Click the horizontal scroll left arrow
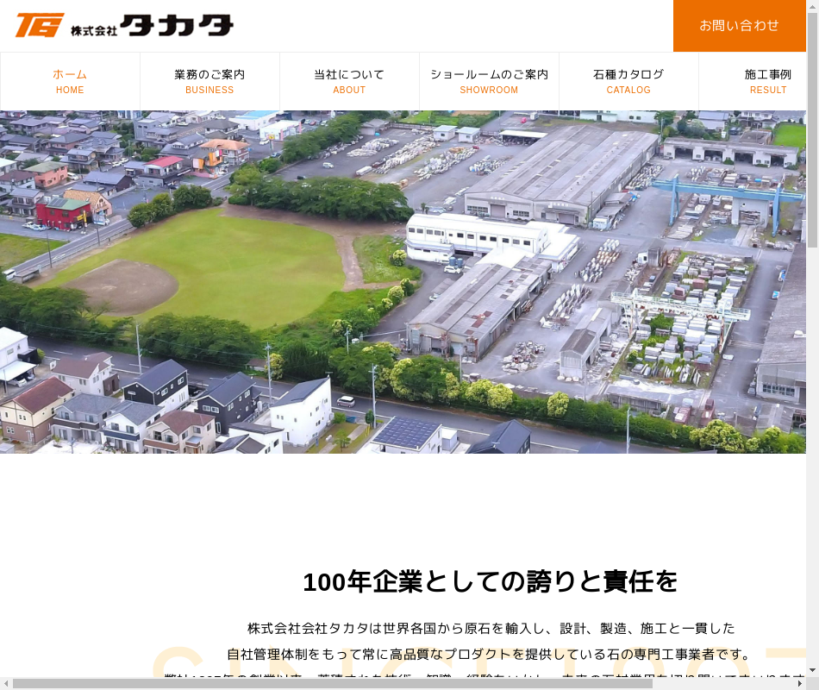The height and width of the screenshot is (690, 819). (x=6, y=683)
